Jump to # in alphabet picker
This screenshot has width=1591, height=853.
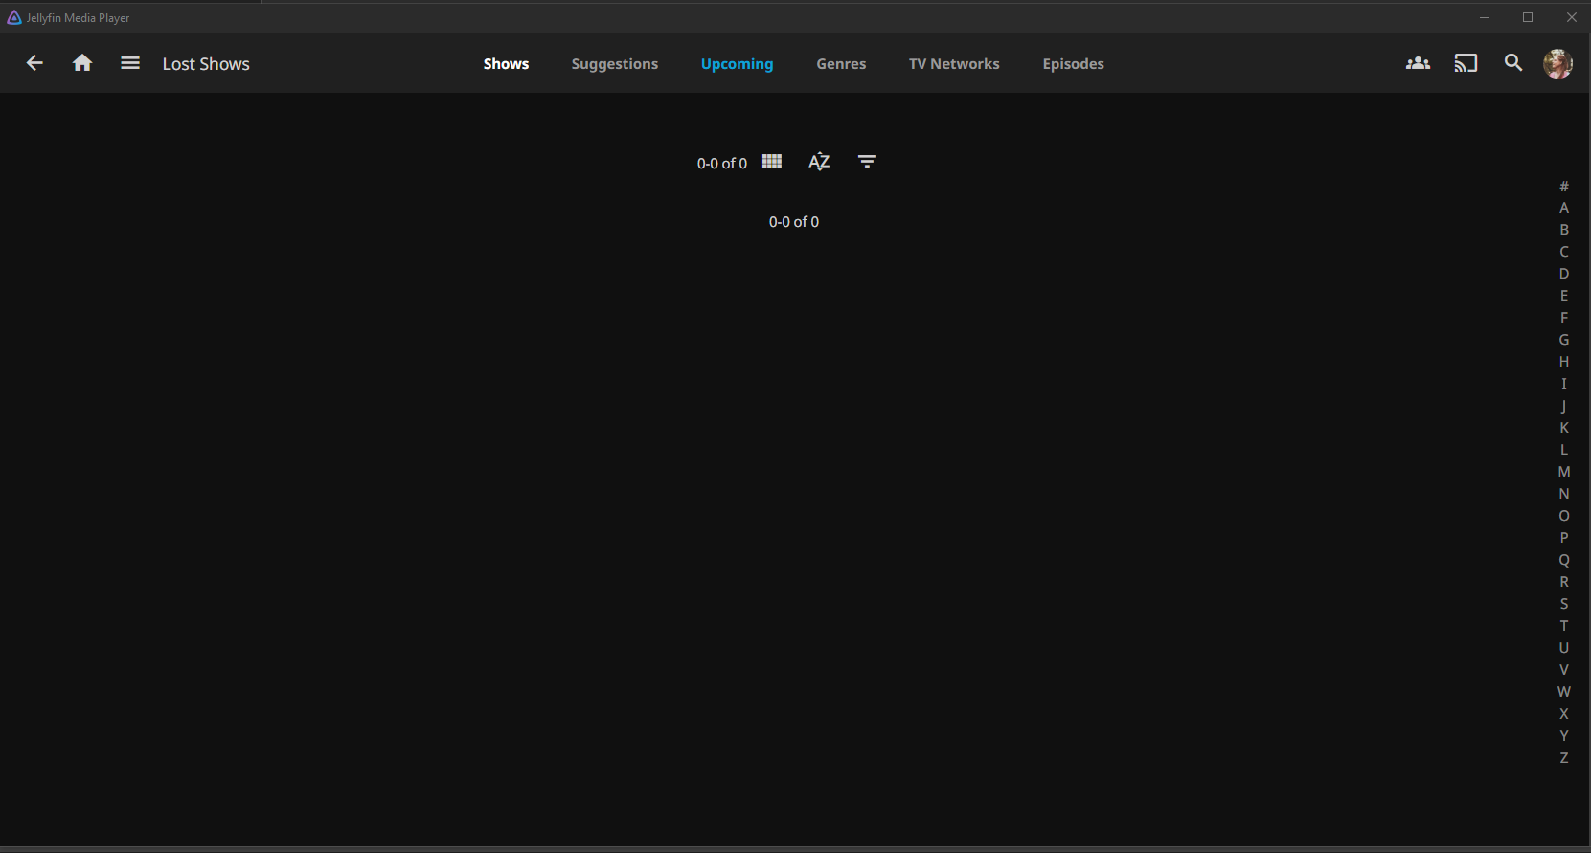point(1564,187)
